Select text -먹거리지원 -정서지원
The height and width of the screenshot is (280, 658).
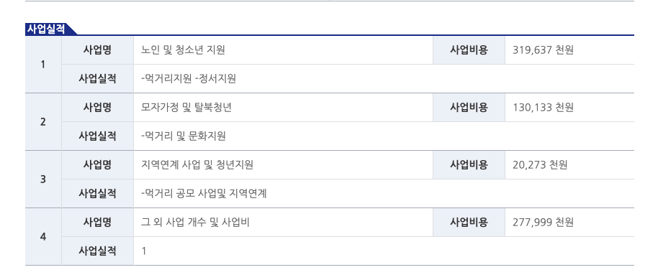tap(189, 78)
